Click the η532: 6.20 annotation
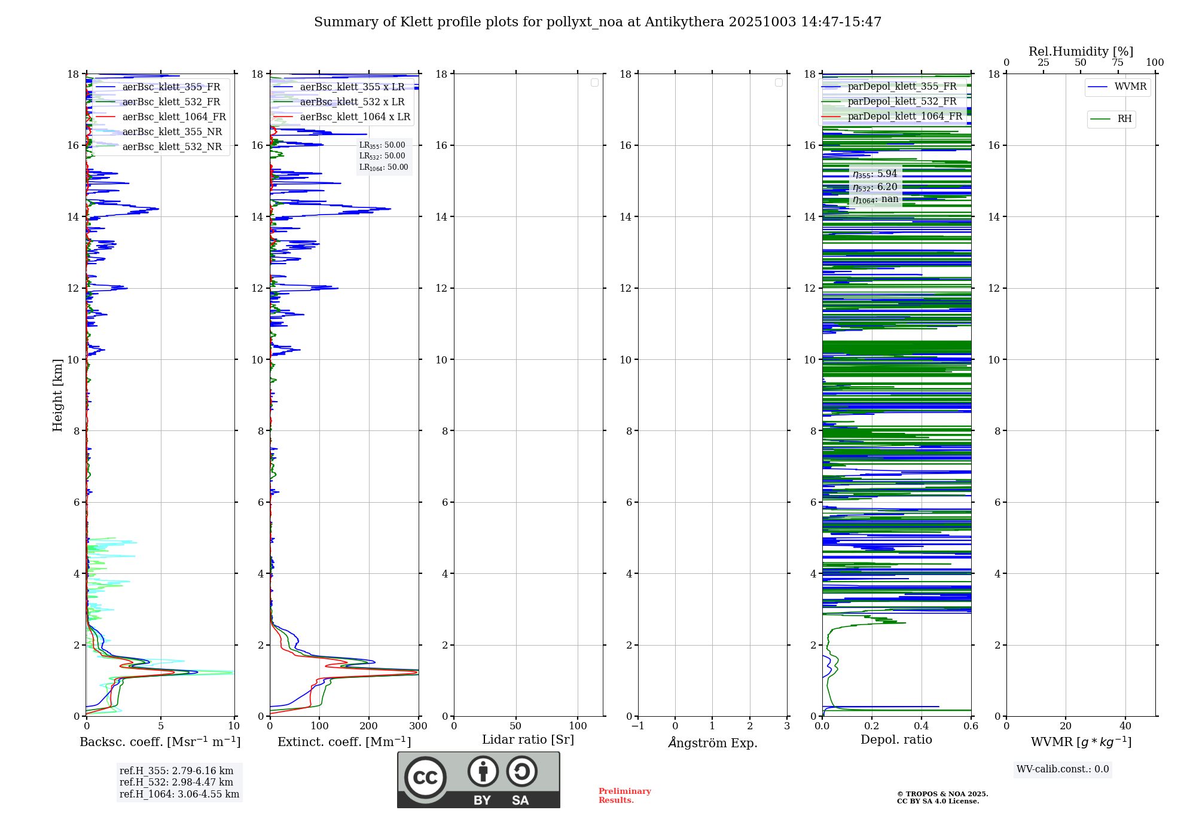Viewport: 1196px width, 813px height. [x=875, y=187]
